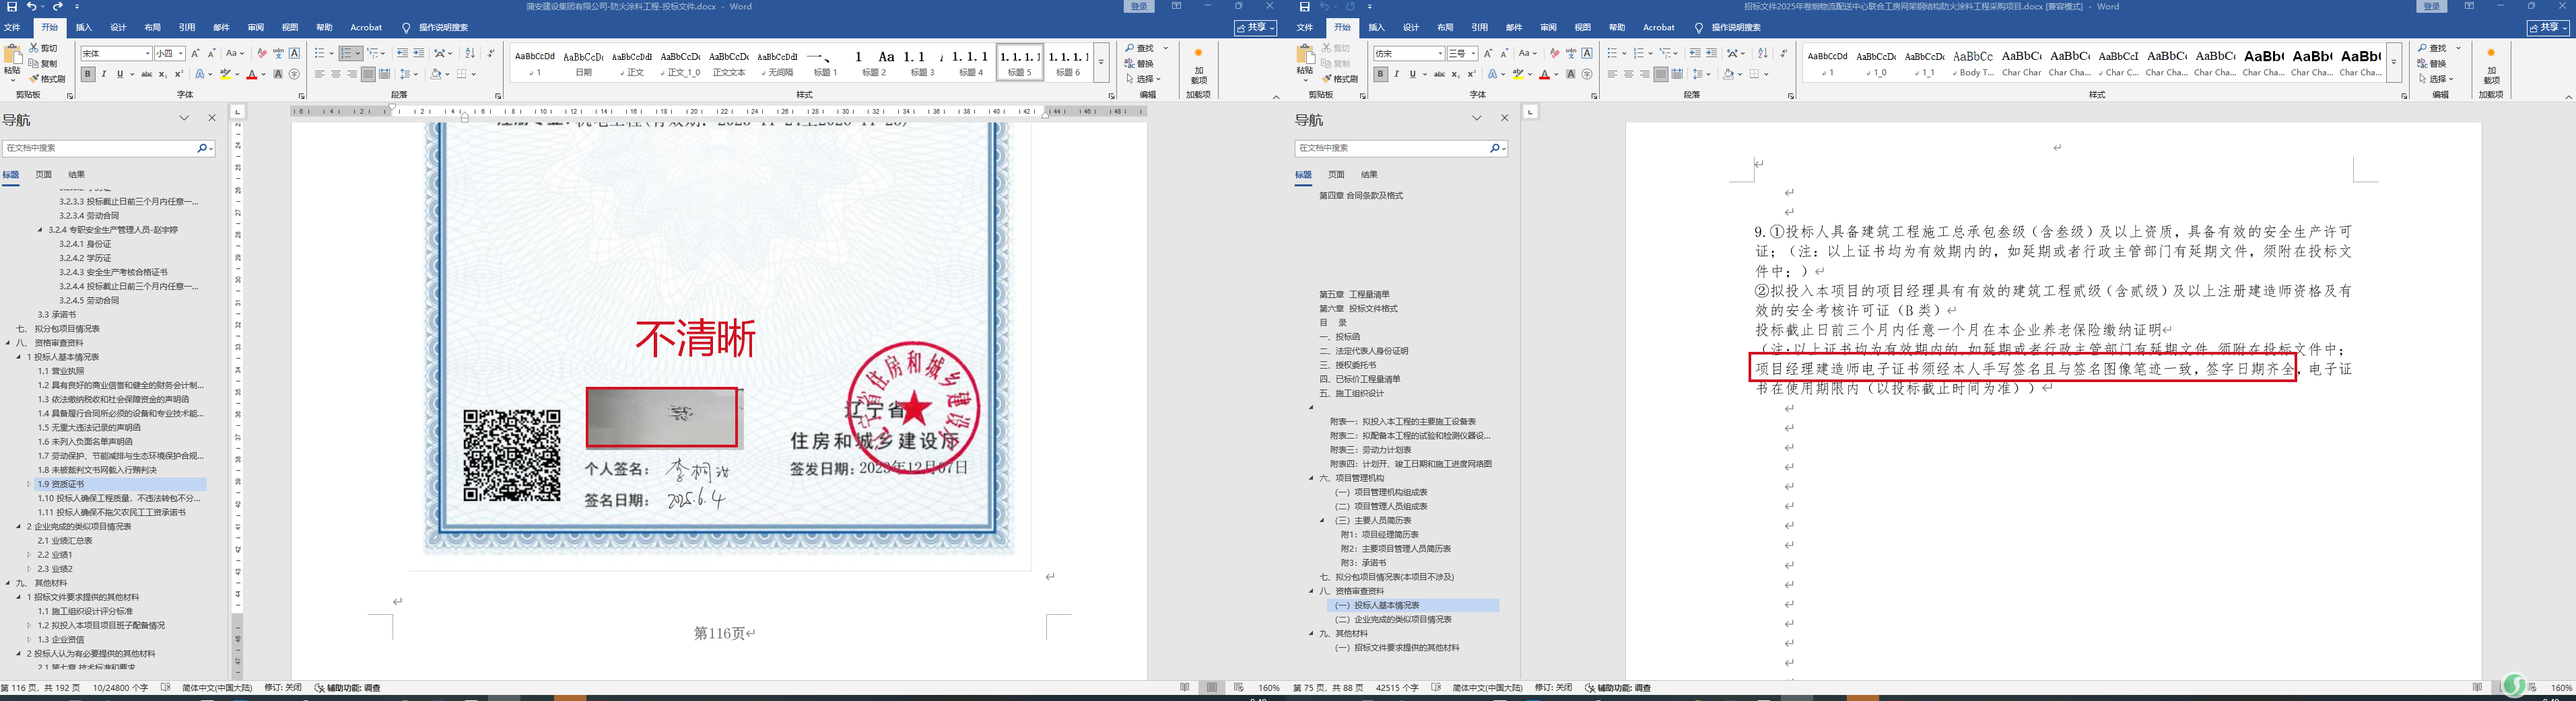Toggle Italic in right Word window

1397,74
